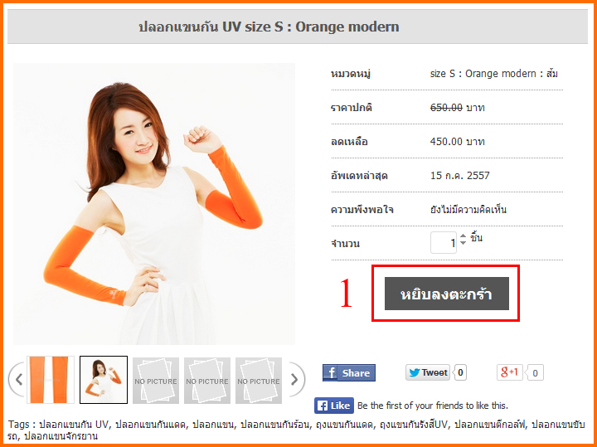The image size is (597, 447).
Task: Click the quantity input field
Action: 444,242
